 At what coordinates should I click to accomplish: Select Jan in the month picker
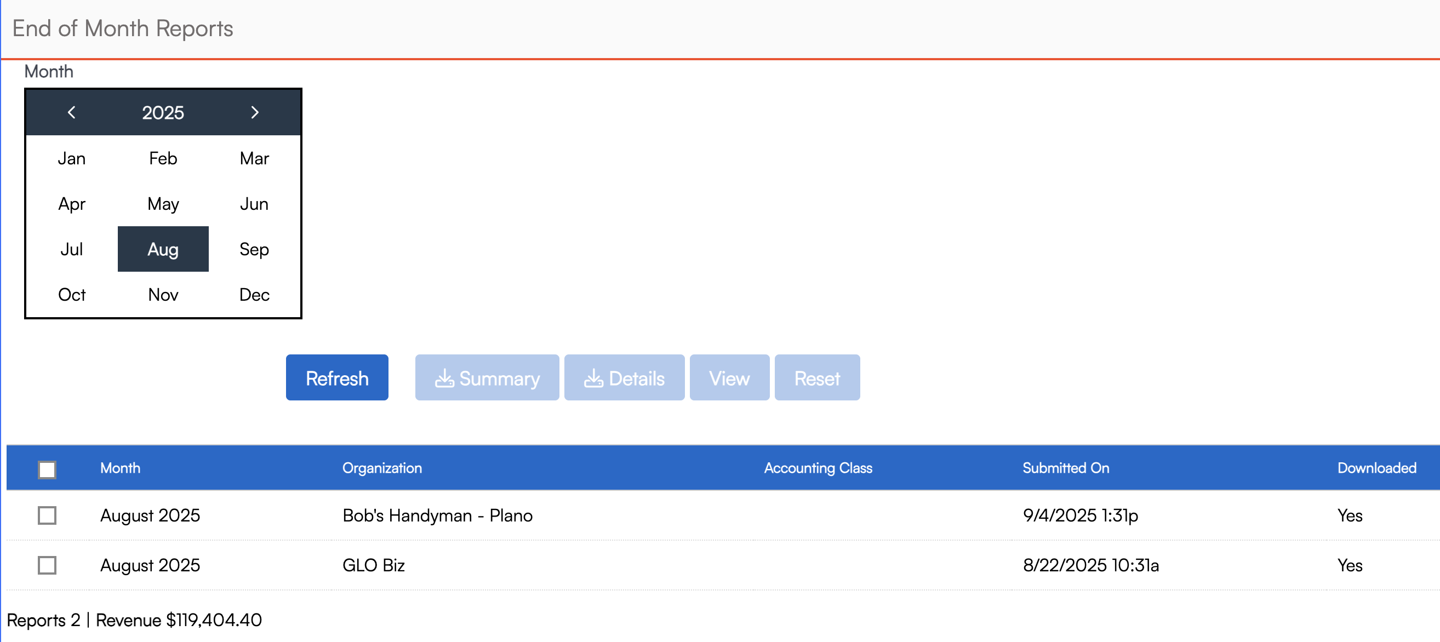[x=72, y=158]
